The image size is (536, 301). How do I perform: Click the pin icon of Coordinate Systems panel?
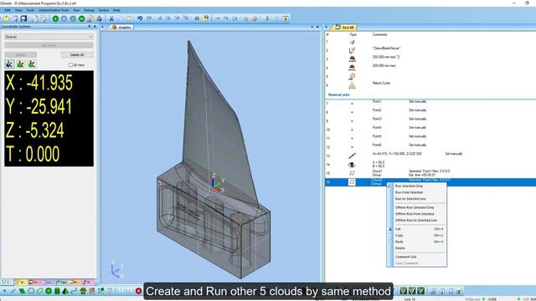click(90, 26)
